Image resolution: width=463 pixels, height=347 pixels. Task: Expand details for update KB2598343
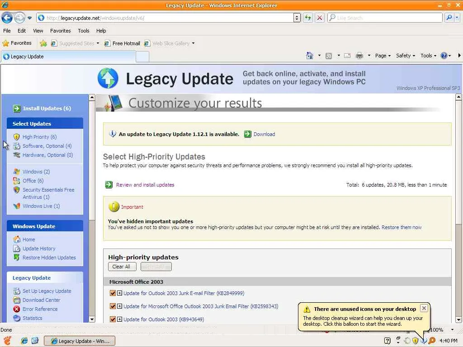pos(119,306)
